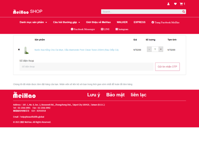
Task: Open the Mamonde Pore Clean Toner product link
Action: click(76, 50)
